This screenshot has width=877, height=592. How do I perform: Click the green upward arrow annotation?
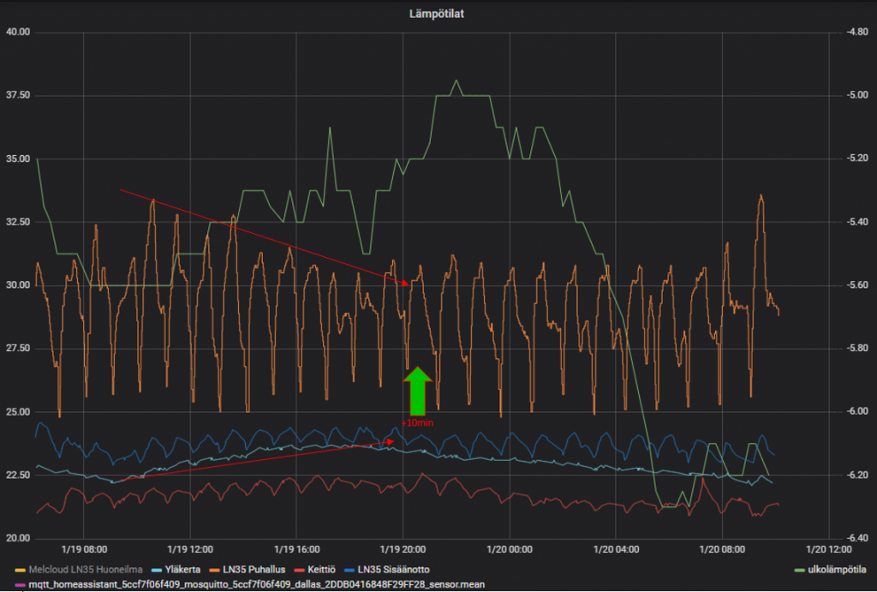[417, 391]
